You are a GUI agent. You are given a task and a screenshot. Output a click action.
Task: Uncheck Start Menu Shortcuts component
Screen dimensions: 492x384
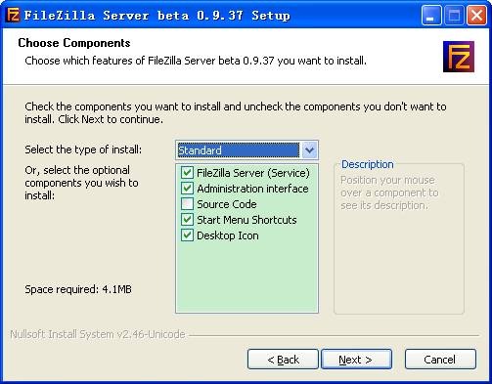(187, 220)
